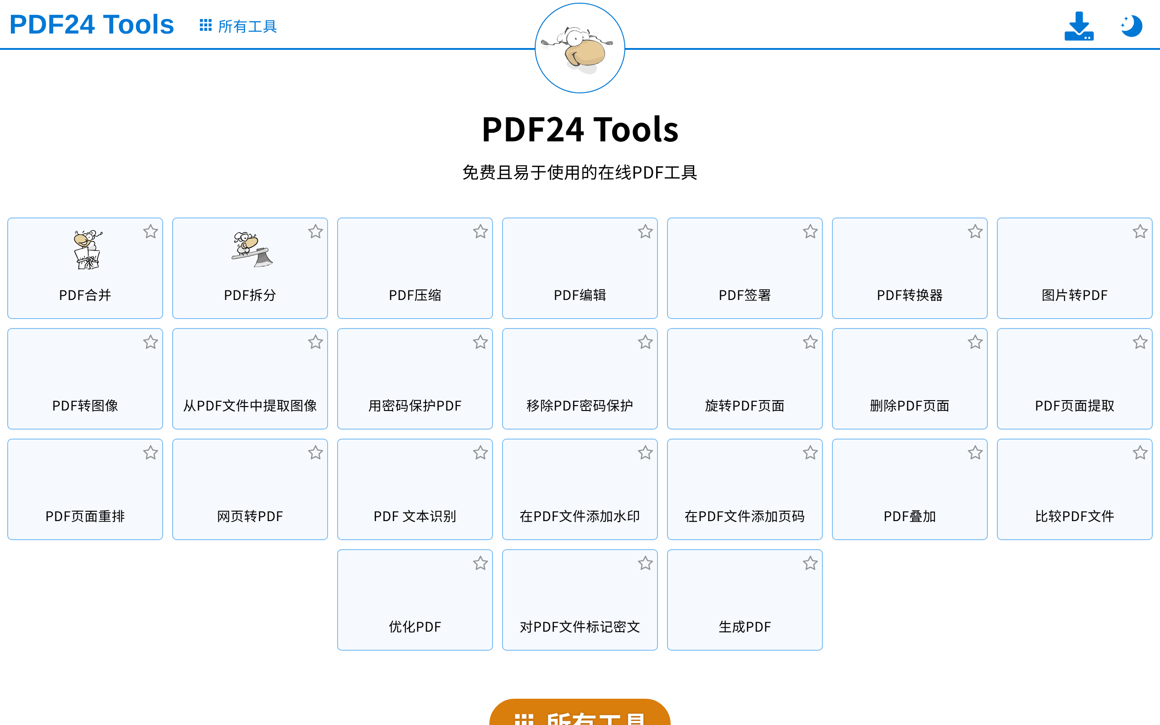Image resolution: width=1160 pixels, height=725 pixels.
Task: Star the 删除PDF页面 tool
Action: pyautogui.click(x=975, y=342)
